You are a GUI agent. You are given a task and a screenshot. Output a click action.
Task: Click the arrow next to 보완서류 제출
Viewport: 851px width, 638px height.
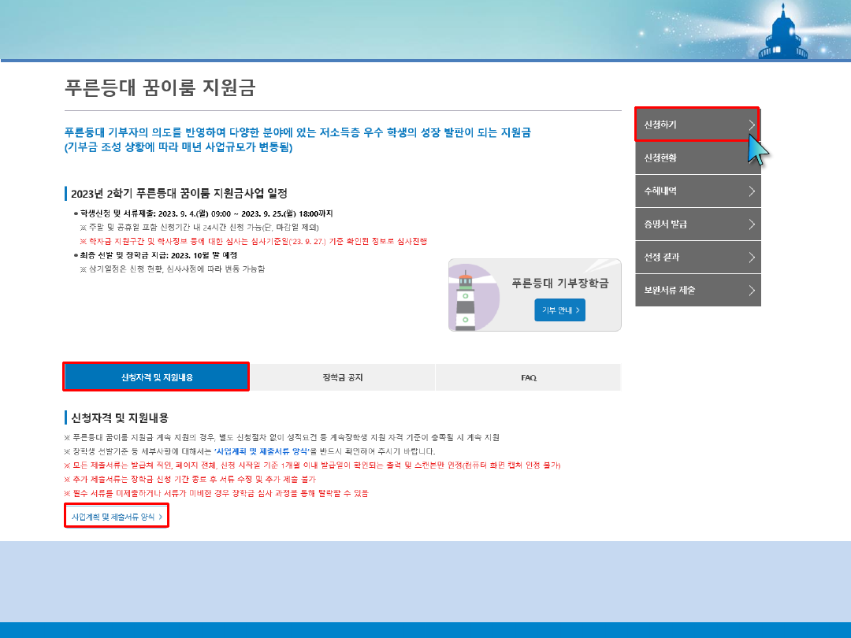[x=752, y=290]
